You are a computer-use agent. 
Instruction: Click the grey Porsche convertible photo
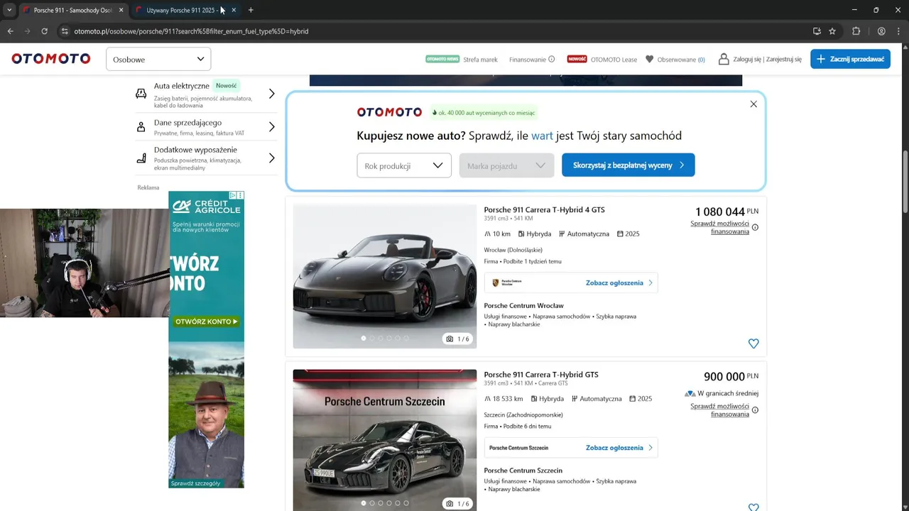coord(385,277)
